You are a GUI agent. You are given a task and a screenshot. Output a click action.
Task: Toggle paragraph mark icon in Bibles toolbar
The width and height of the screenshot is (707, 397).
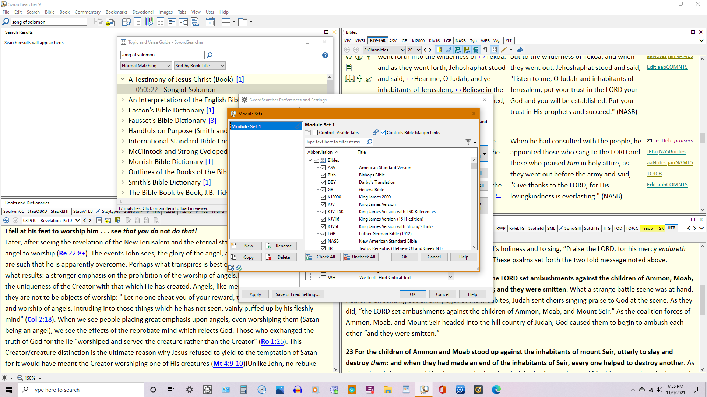pyautogui.click(x=485, y=50)
